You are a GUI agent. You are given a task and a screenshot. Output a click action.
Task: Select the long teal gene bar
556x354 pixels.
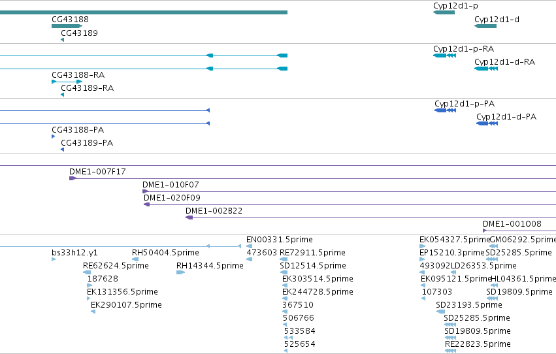click(x=144, y=13)
